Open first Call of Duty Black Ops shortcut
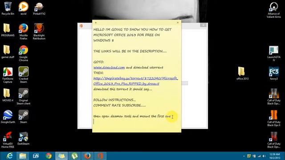Viewport: 285px width, 160px height. [274, 96]
